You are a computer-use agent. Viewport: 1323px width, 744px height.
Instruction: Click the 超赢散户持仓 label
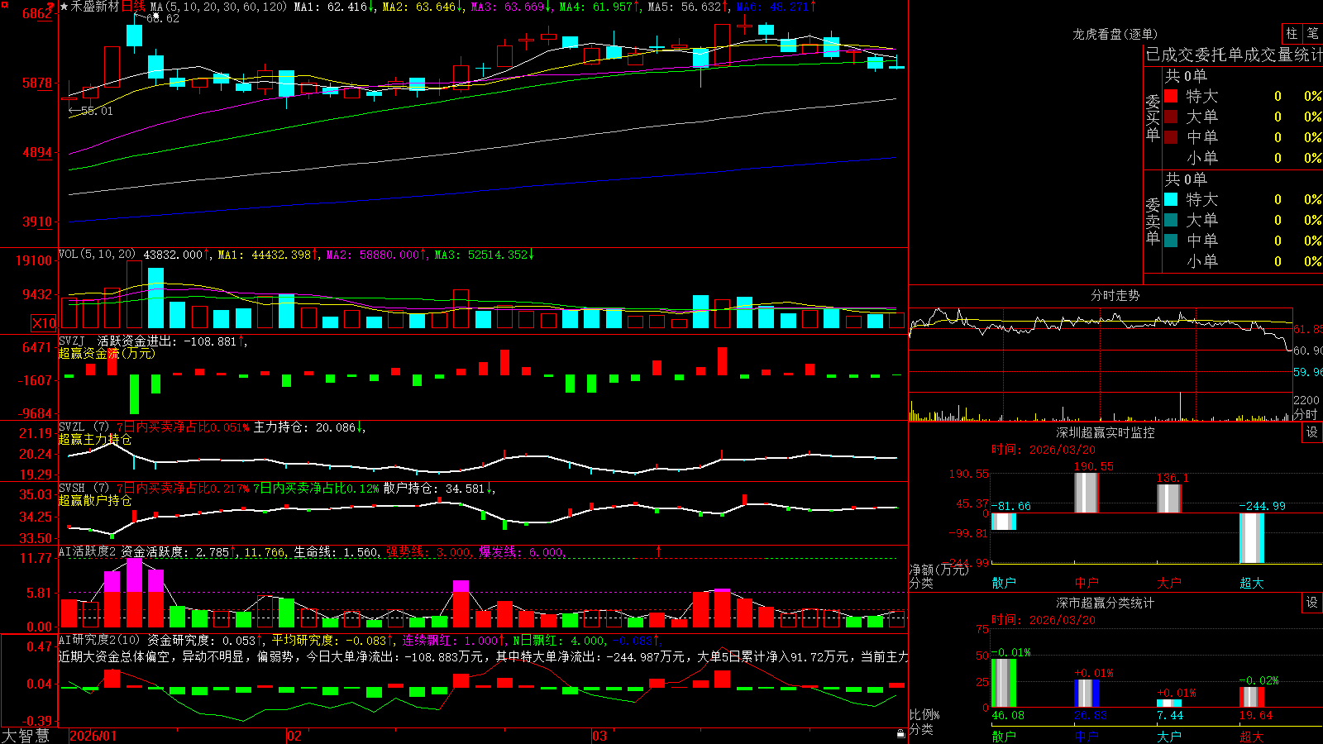click(x=95, y=500)
